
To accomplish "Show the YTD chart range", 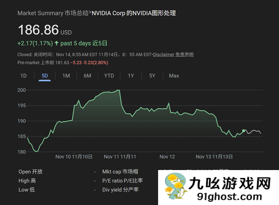I will click(x=109, y=76).
